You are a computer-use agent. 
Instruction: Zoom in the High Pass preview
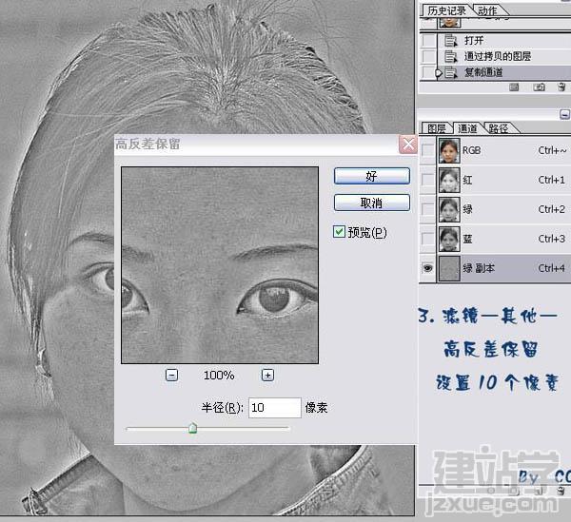[x=267, y=375]
